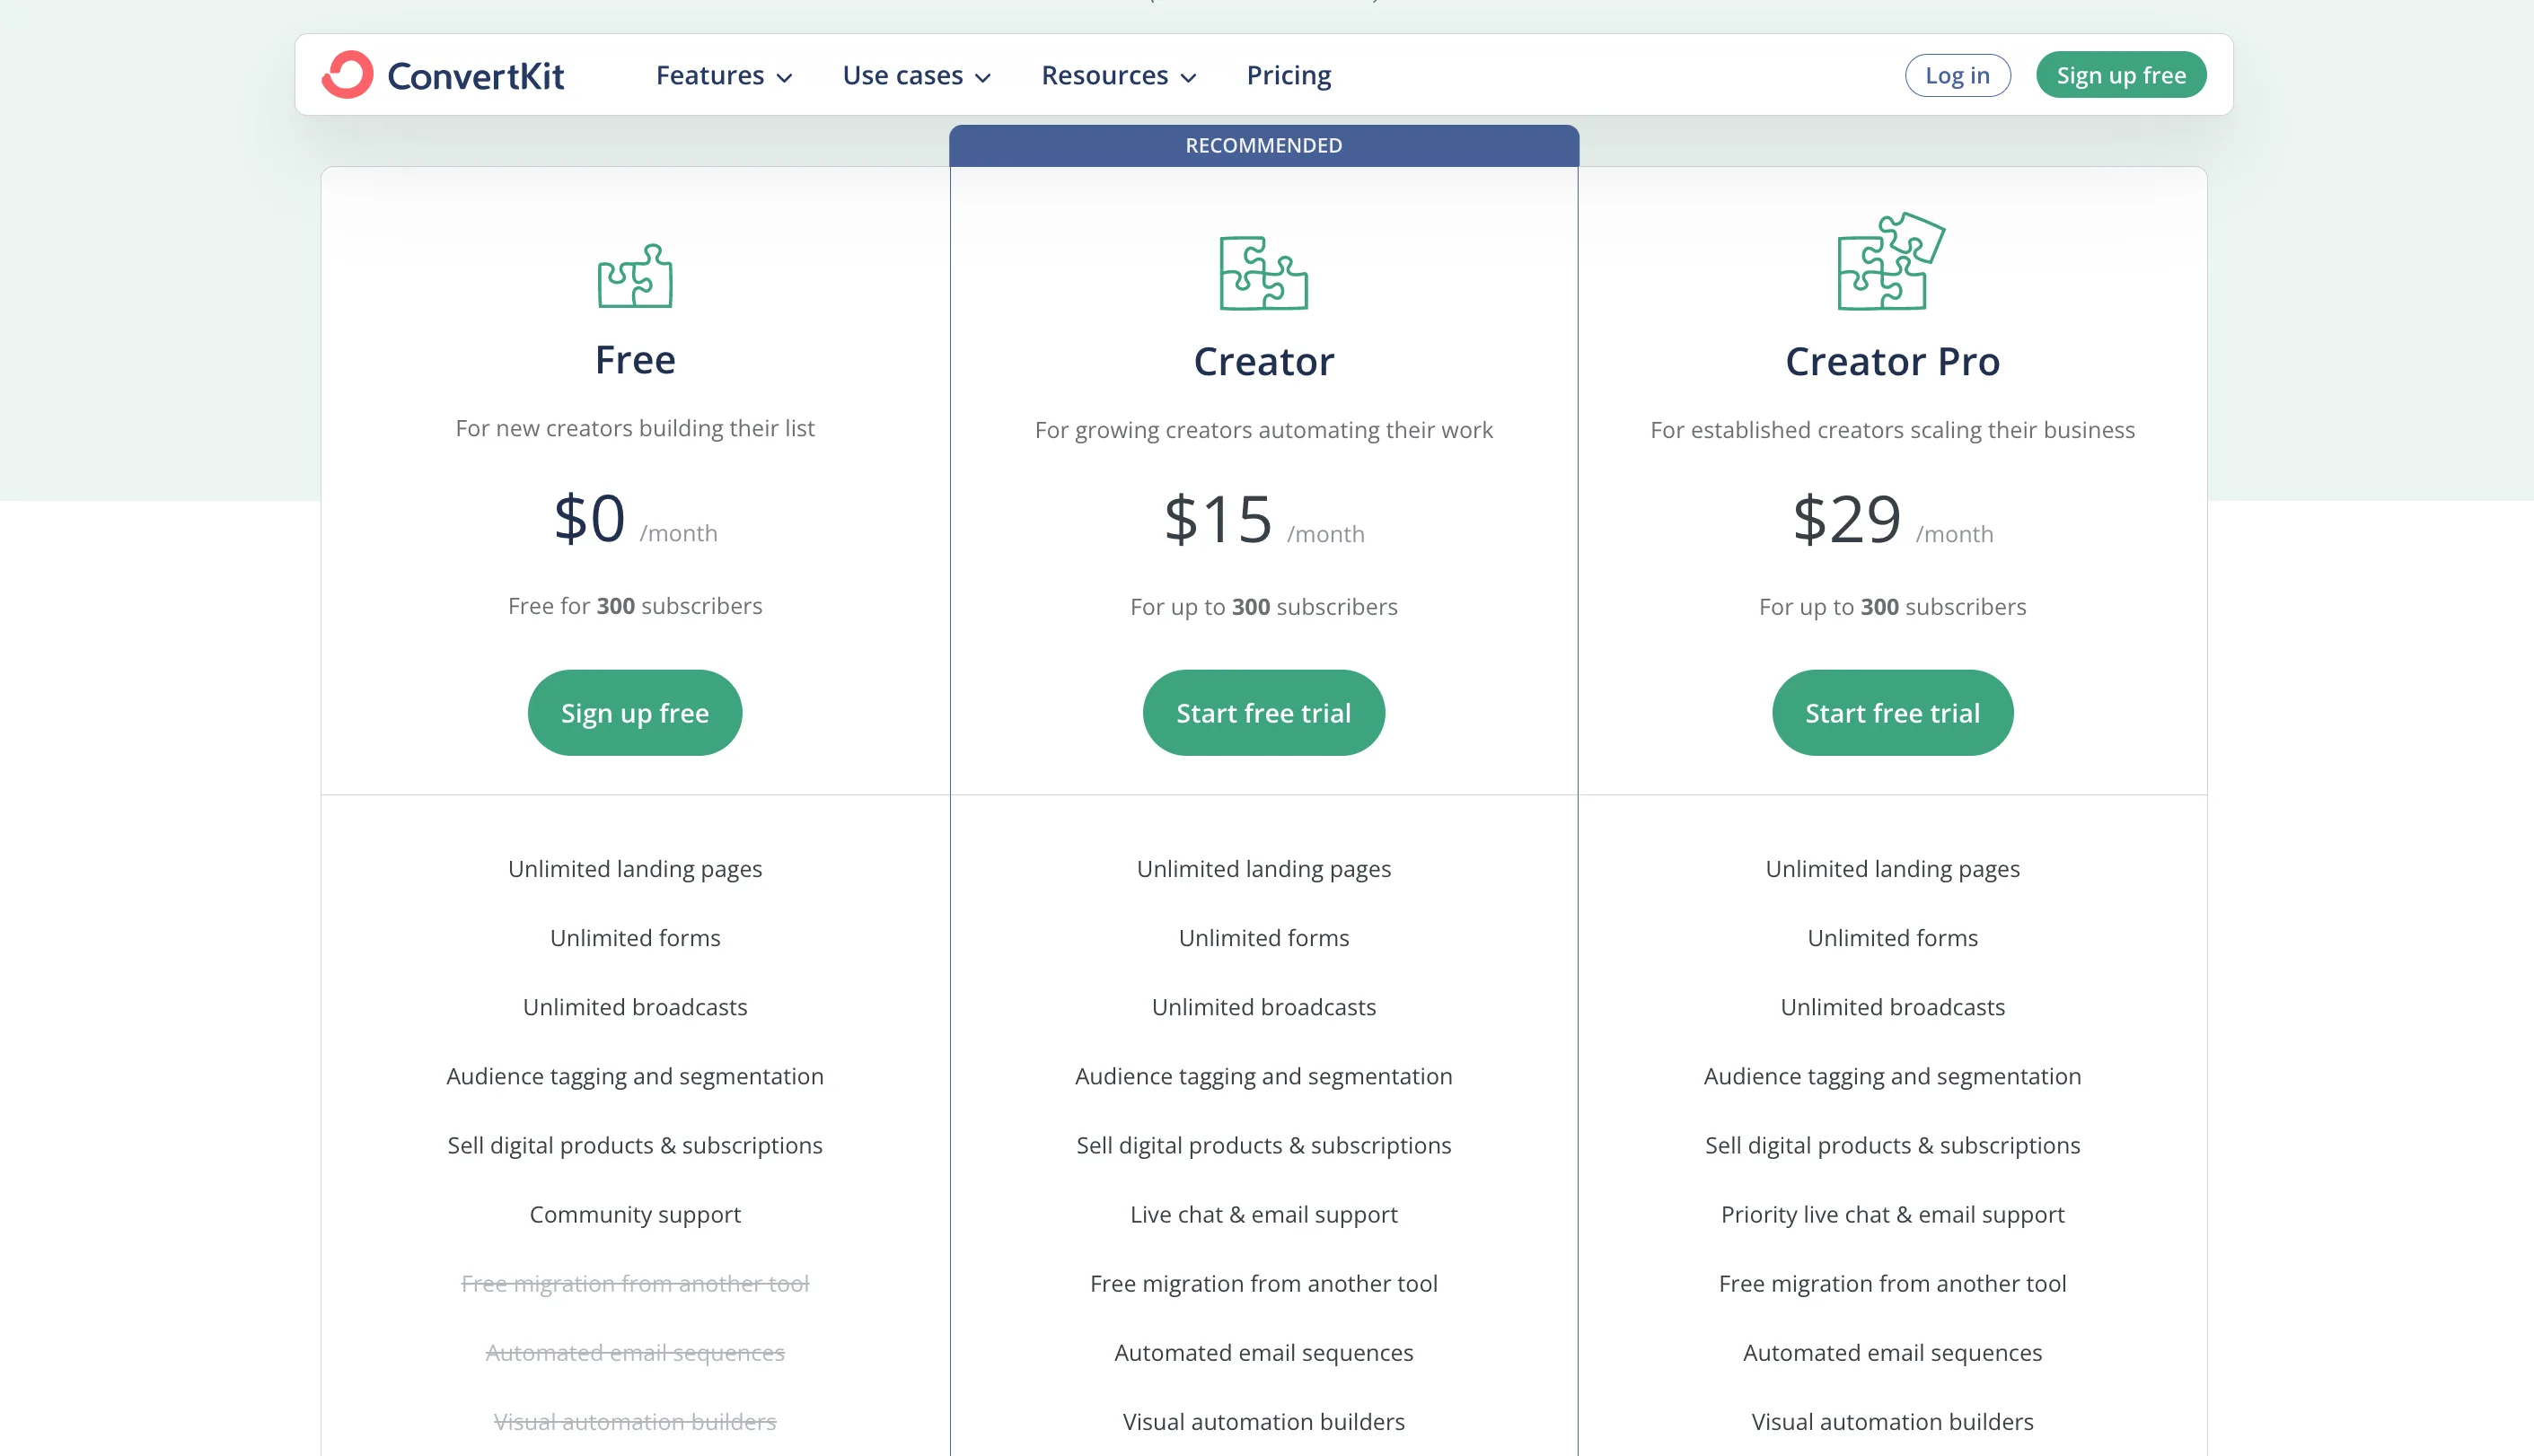Click struck-through 'Automated email sequences'

pyautogui.click(x=635, y=1353)
